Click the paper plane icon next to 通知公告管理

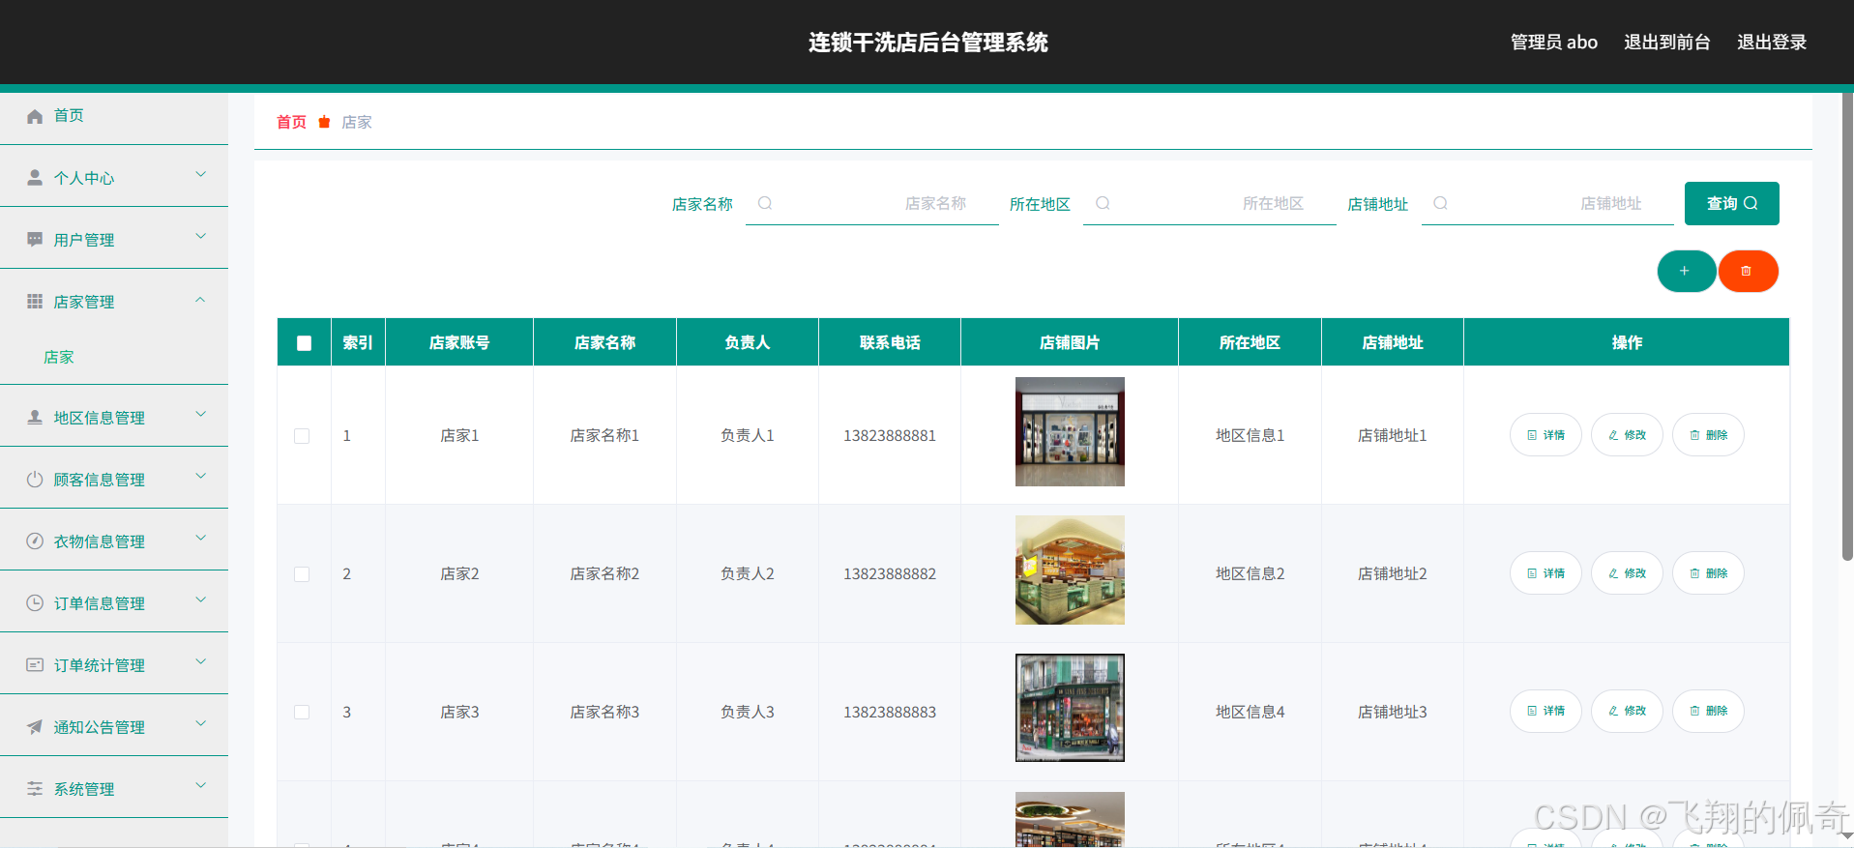[35, 727]
